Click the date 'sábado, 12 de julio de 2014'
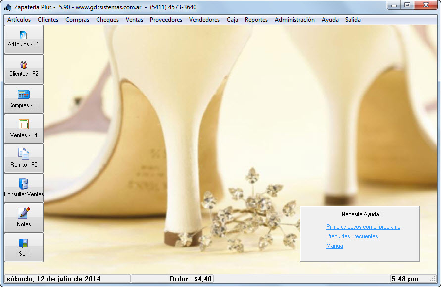Screen dimensions: 441x287 coord(53,279)
